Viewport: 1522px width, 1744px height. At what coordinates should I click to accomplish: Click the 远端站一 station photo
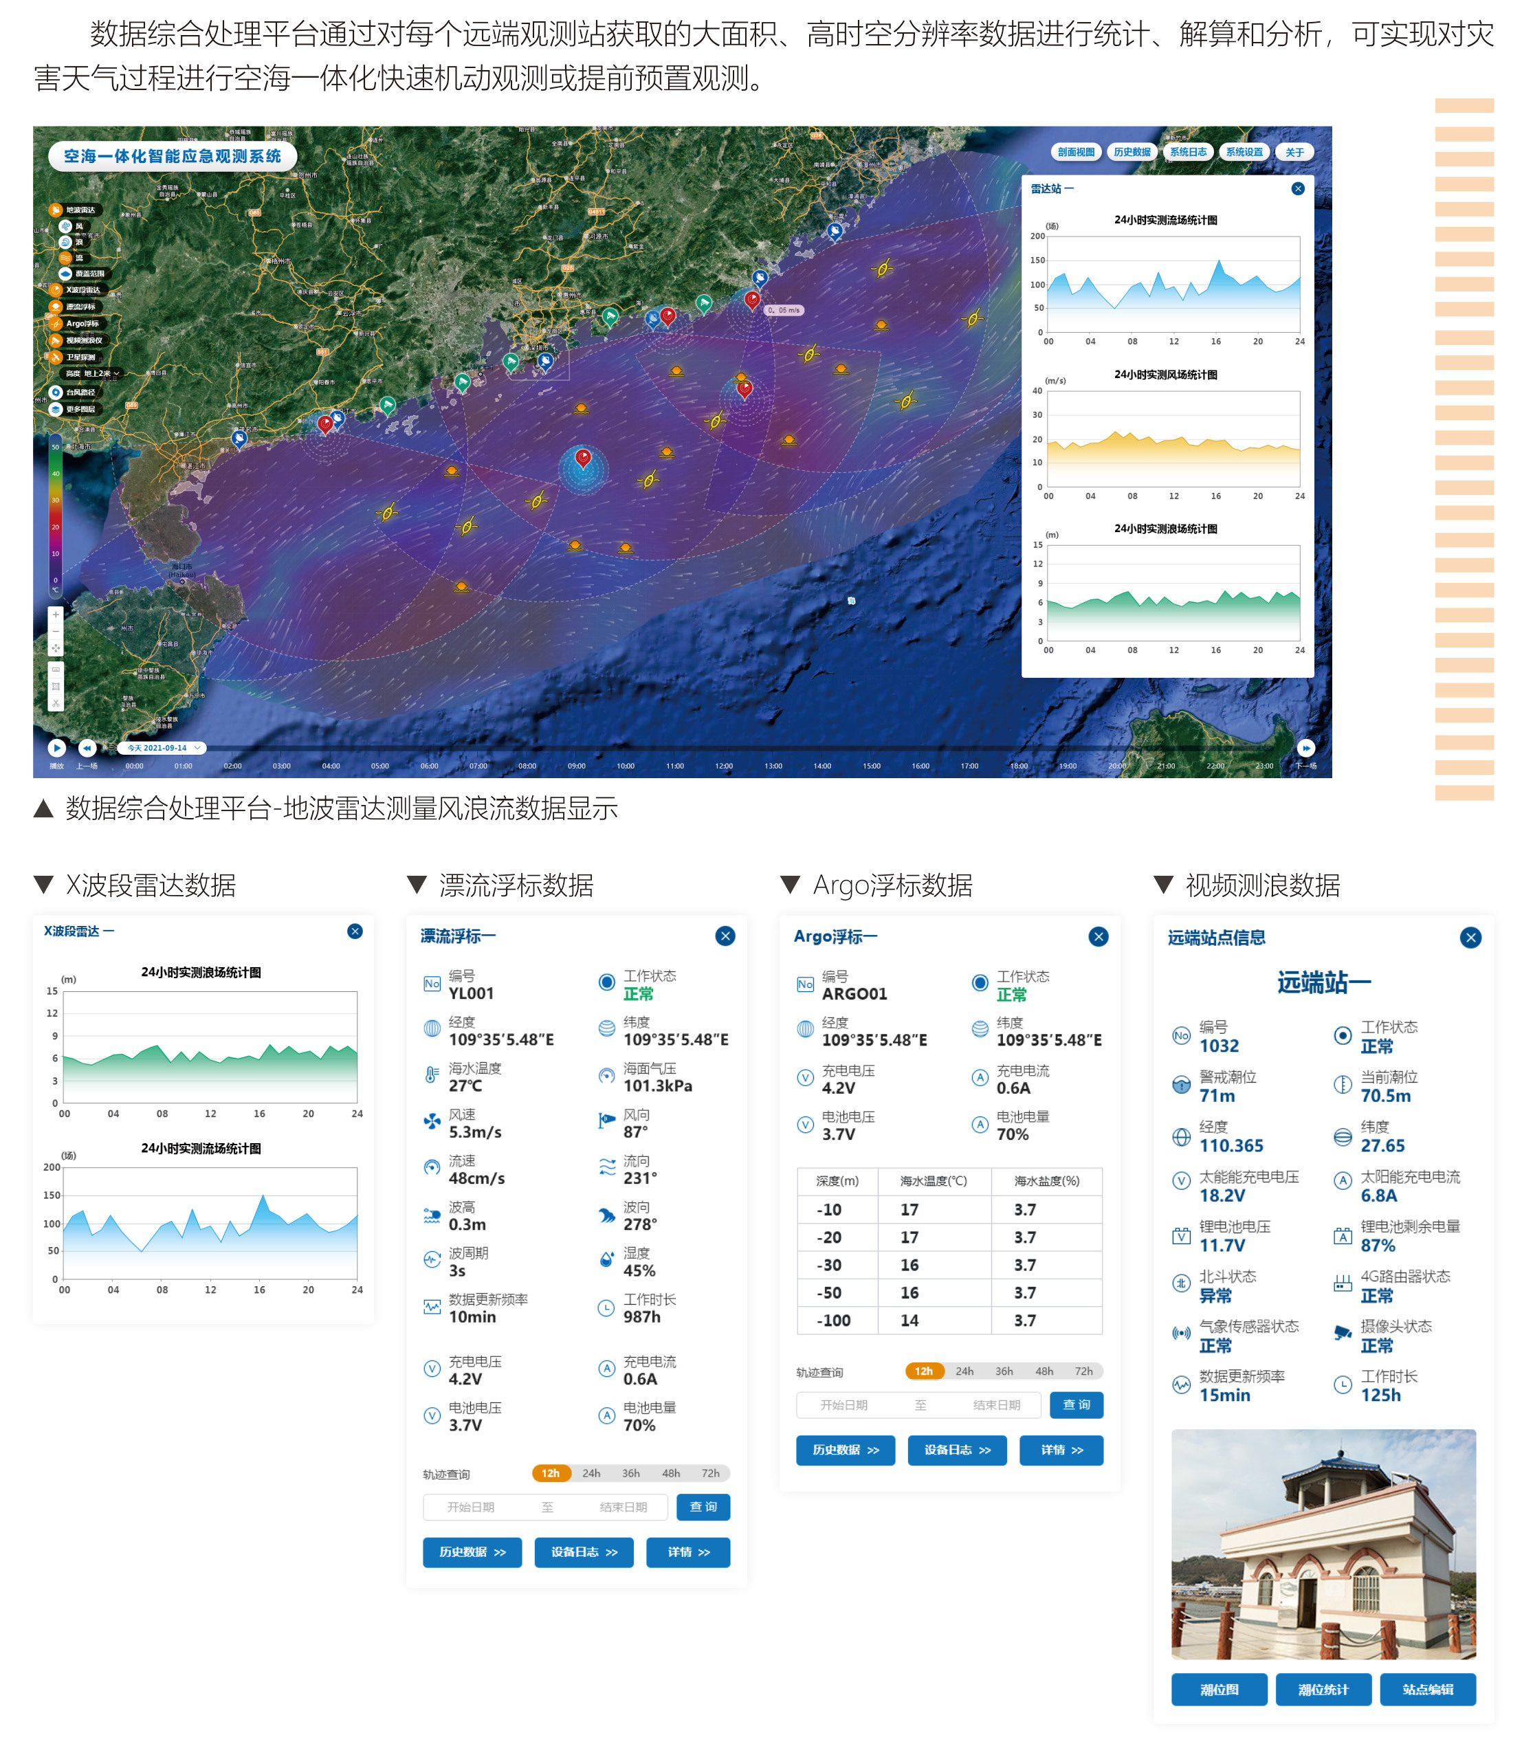coord(1323,1545)
